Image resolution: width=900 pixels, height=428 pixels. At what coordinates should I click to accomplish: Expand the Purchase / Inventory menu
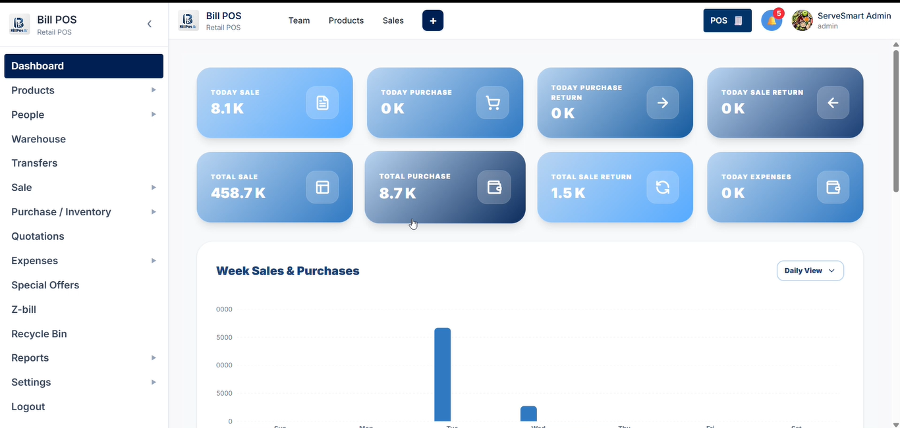tap(84, 212)
